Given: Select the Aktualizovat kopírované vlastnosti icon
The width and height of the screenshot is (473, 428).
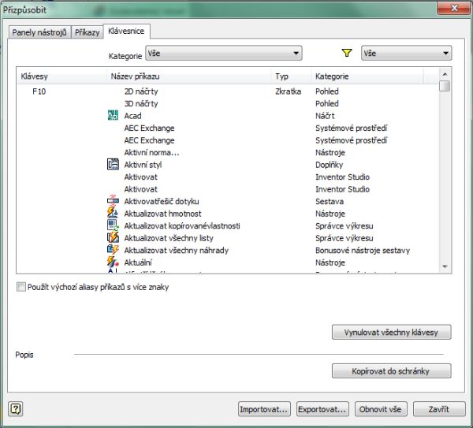Looking at the screenshot, I should click(x=112, y=225).
